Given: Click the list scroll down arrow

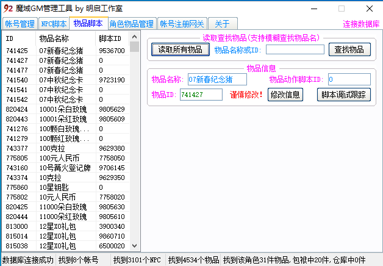Looking at the screenshot, I should click(x=134, y=246).
